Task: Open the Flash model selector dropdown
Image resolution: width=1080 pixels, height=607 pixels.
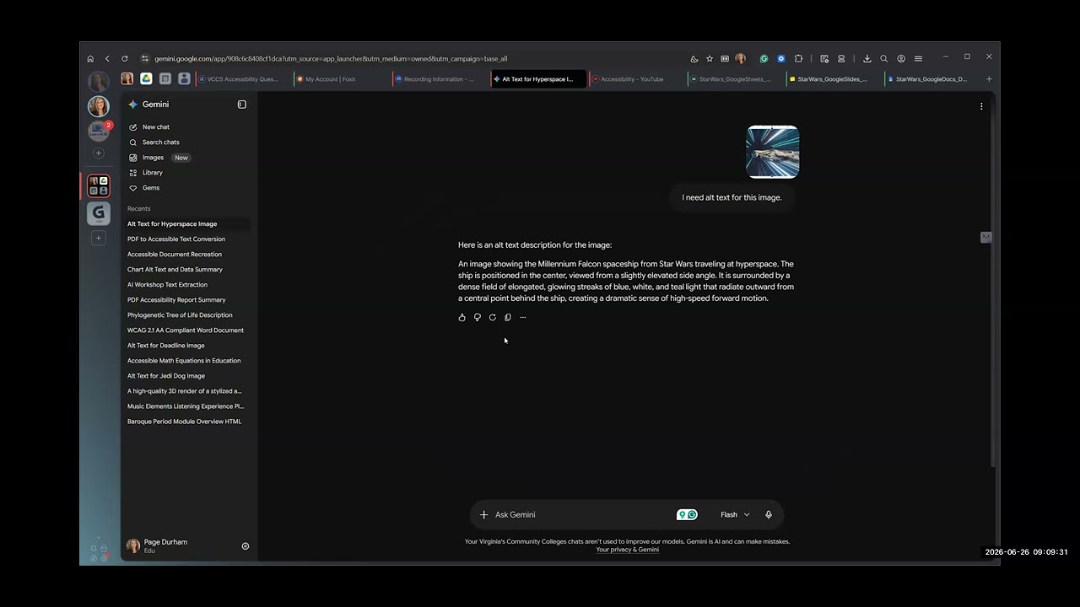Action: click(735, 515)
